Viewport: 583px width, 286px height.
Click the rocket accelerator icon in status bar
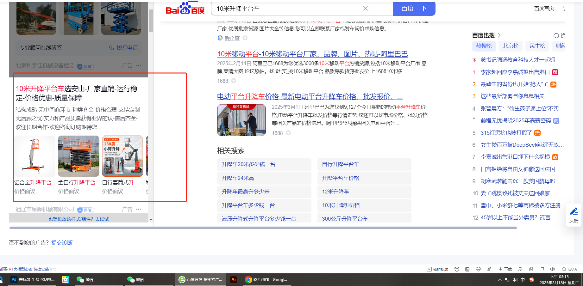pyautogui.click(x=489, y=269)
